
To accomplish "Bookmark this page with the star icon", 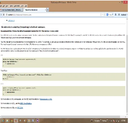I will tap(101, 15).
